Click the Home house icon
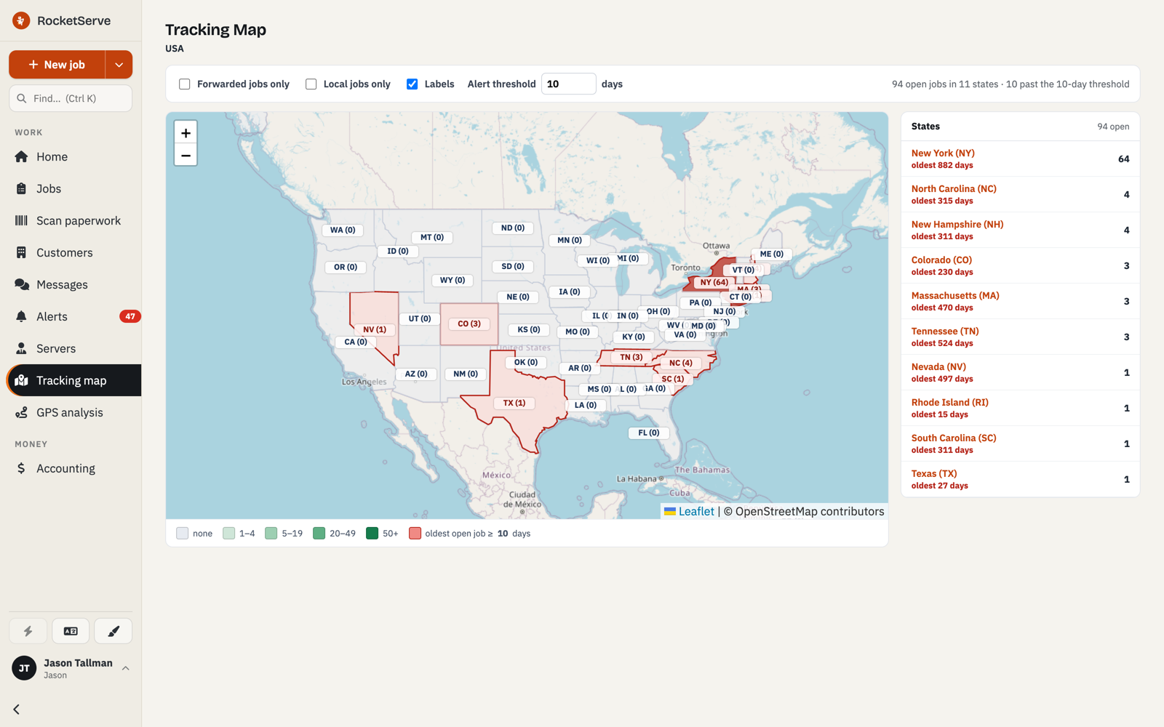 (x=22, y=156)
